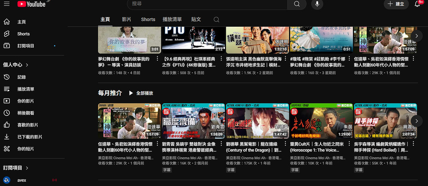Switch to the channel 播放清單 tab
Screen dimensions: 428x186
pyautogui.click(x=172, y=19)
